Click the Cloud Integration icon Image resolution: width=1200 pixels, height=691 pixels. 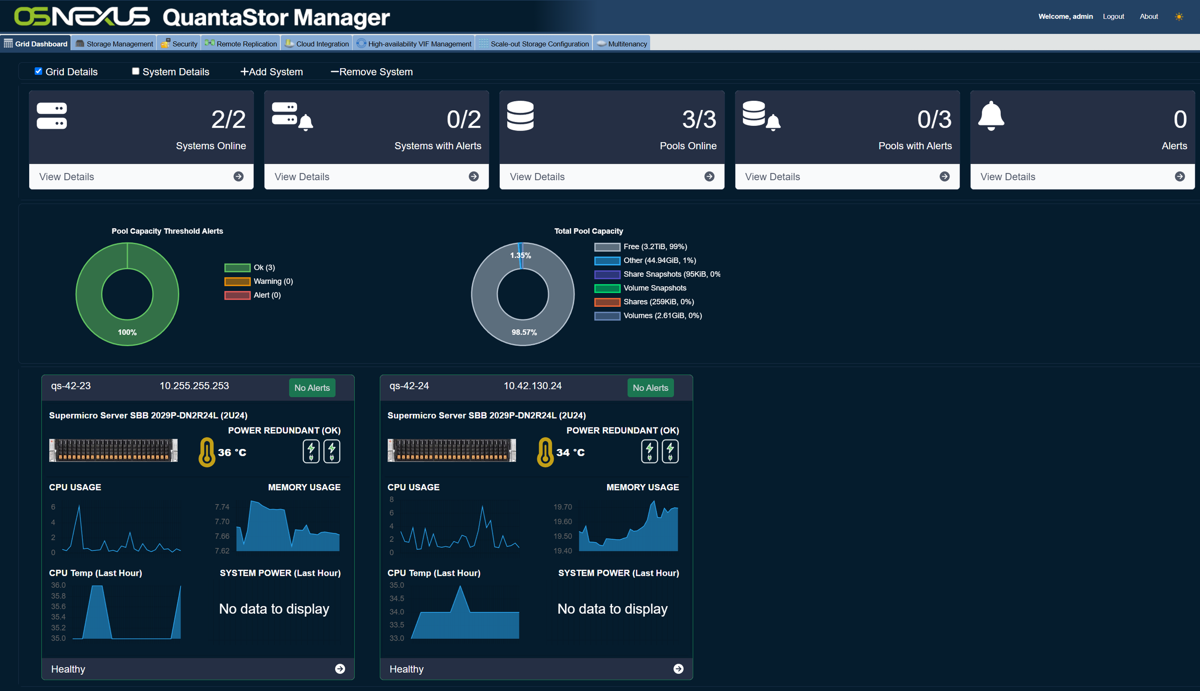[x=290, y=43]
